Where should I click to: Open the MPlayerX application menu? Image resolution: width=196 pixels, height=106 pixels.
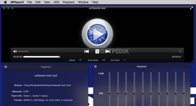tap(17, 2)
